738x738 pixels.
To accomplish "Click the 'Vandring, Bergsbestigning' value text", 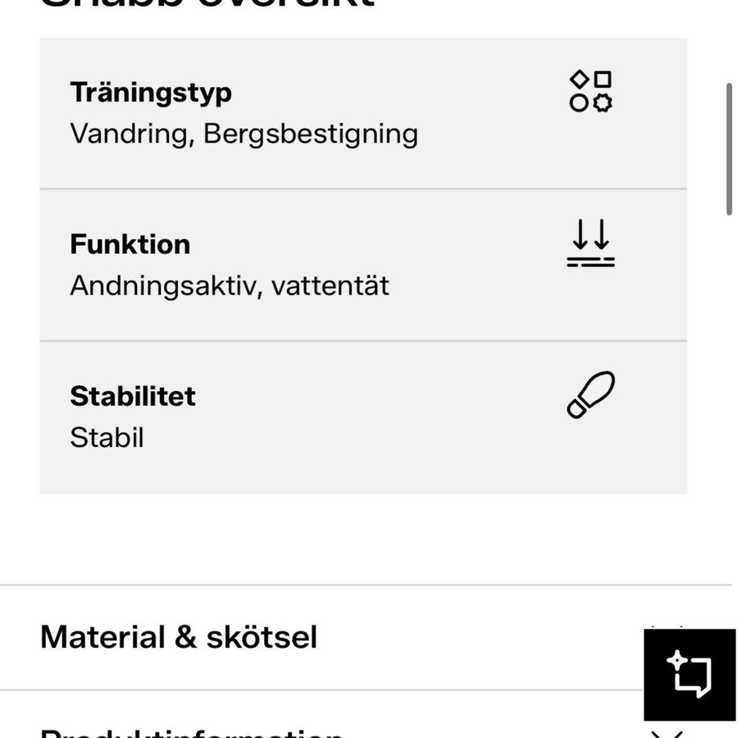I will click(x=244, y=134).
